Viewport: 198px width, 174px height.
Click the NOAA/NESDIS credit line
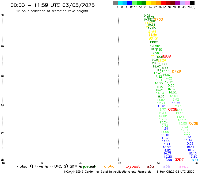[108, 172]
